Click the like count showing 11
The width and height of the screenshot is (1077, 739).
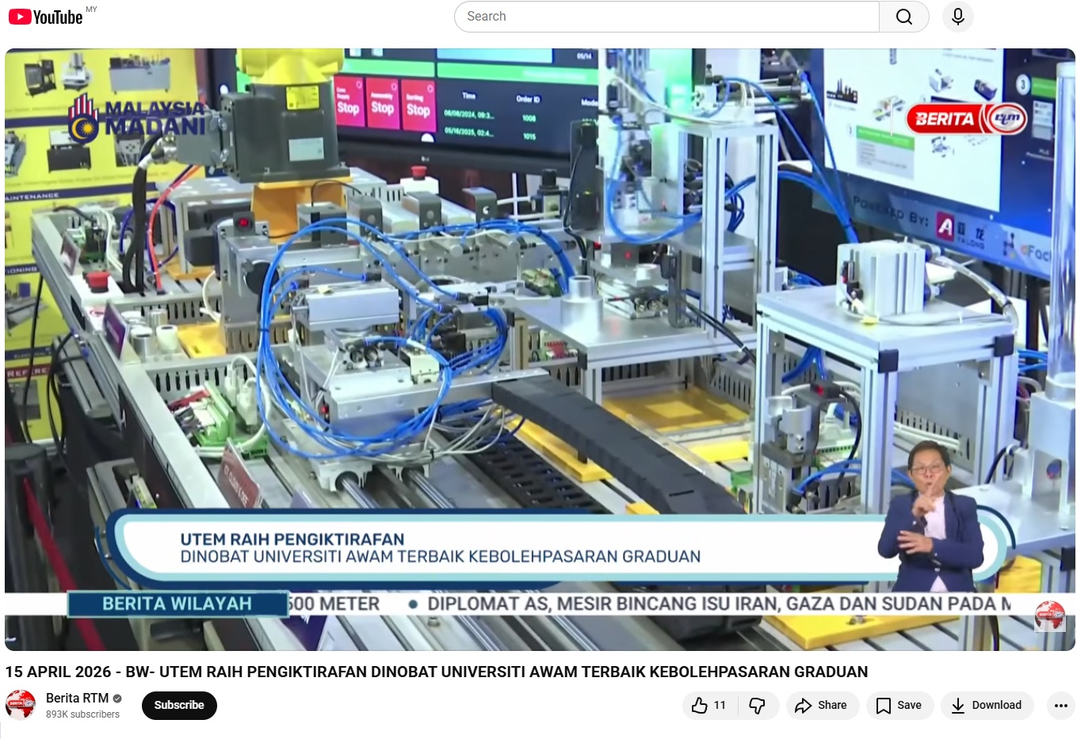720,705
